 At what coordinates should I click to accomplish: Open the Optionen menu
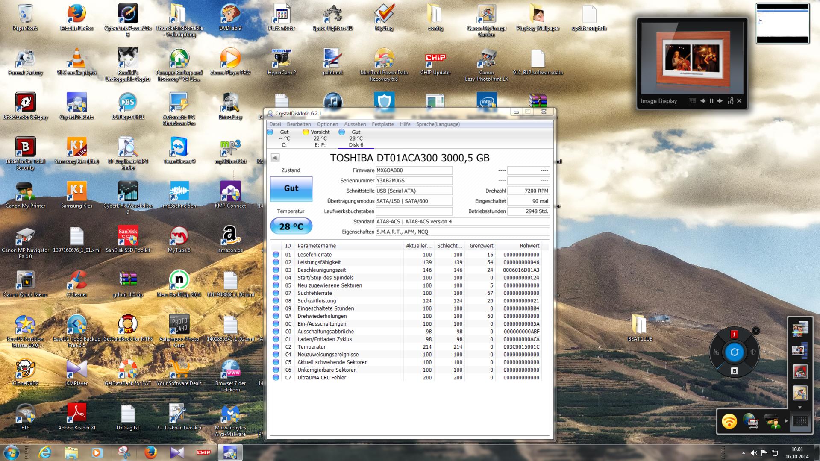327,124
